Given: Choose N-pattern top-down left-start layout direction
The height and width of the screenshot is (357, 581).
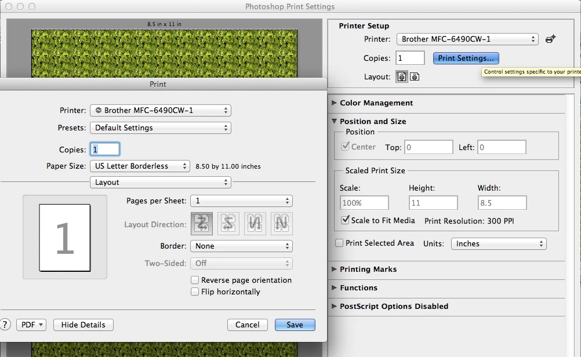Looking at the screenshot, I should coord(255,224).
